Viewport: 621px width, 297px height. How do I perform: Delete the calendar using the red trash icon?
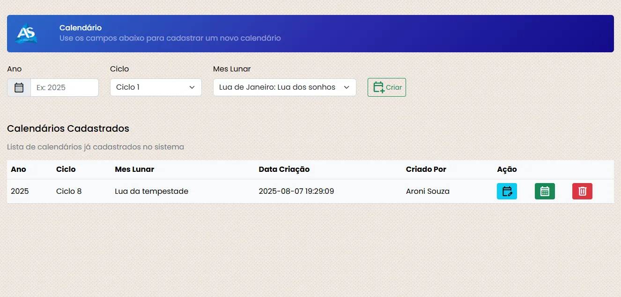582,191
